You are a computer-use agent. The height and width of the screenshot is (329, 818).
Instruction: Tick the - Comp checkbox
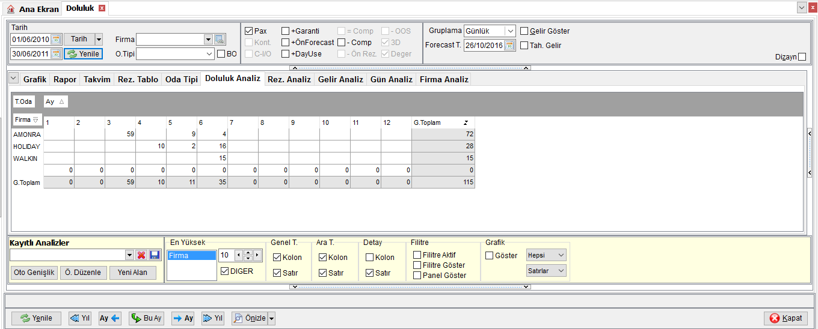coord(342,42)
